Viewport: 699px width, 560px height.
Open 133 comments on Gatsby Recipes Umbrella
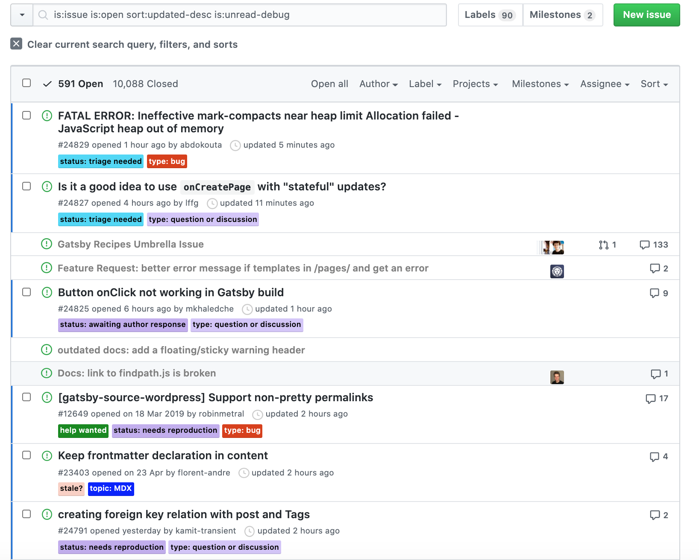click(654, 245)
